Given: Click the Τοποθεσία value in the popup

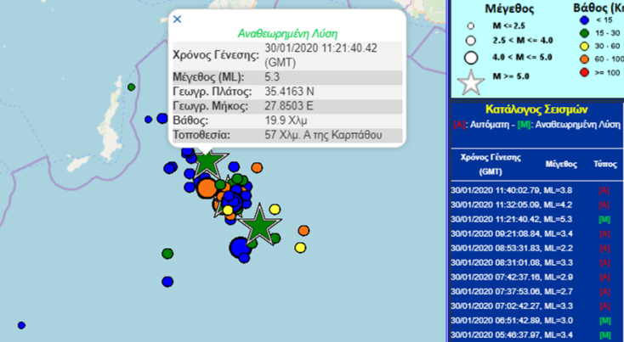Looking at the screenshot, I should point(321,135).
